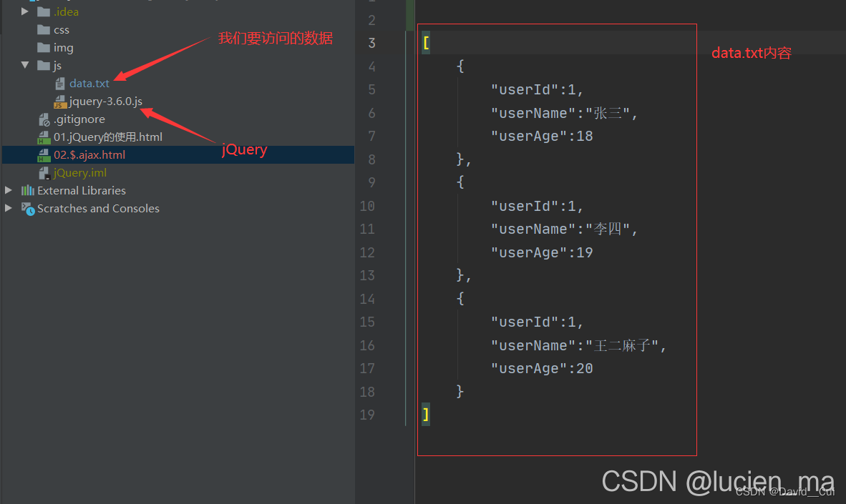Select the .gitignore file
The width and height of the screenshot is (846, 504).
point(79,119)
